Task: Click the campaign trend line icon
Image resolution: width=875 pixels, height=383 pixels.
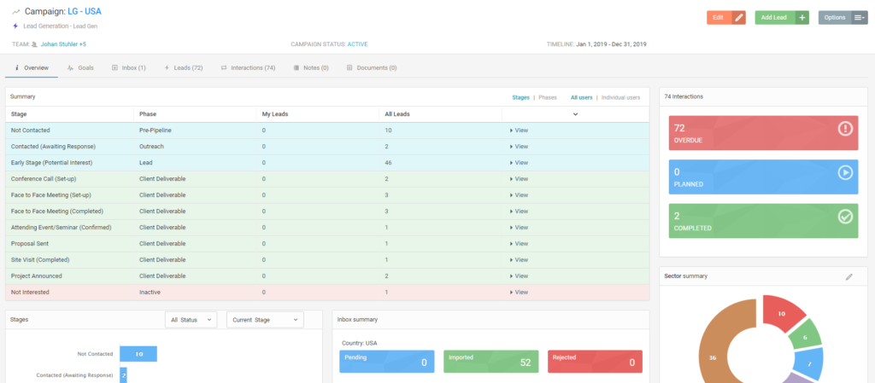Action: tap(16, 12)
